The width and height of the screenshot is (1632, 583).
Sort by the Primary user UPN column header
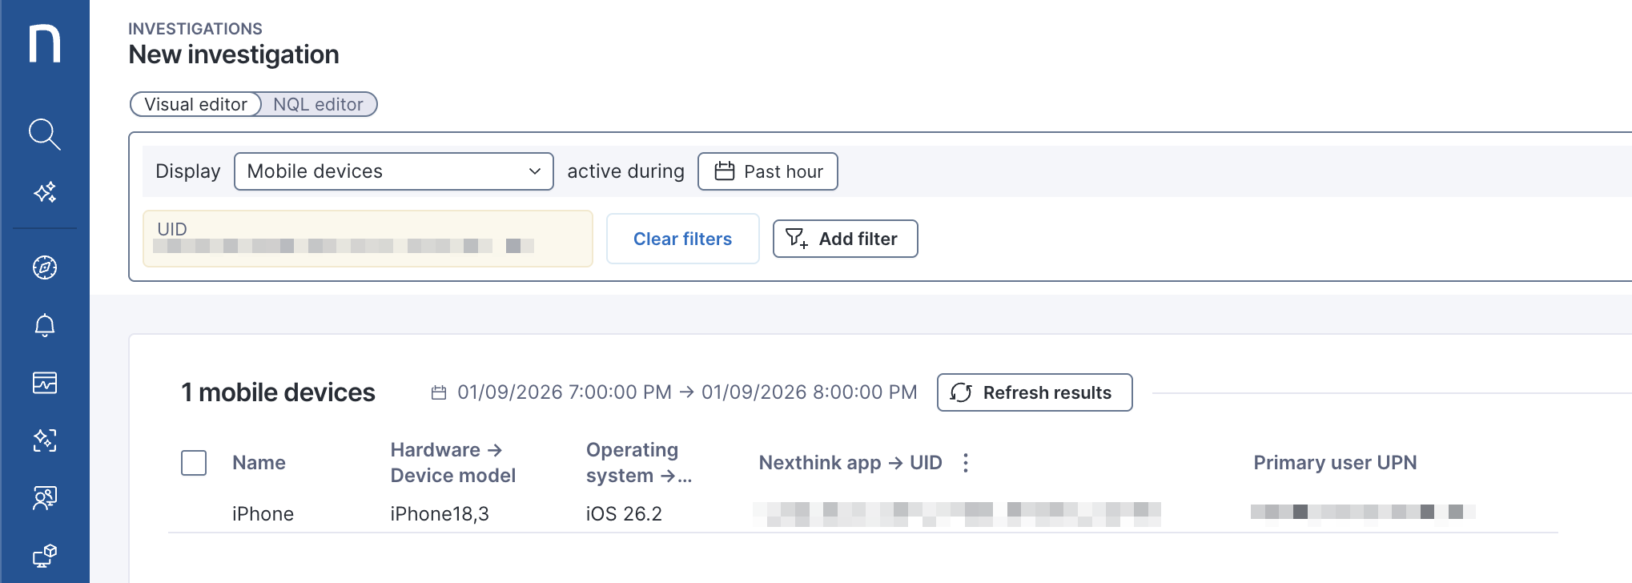[1335, 463]
